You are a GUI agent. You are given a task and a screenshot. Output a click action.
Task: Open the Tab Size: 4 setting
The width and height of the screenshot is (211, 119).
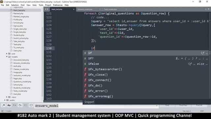pyautogui.click(x=186, y=111)
